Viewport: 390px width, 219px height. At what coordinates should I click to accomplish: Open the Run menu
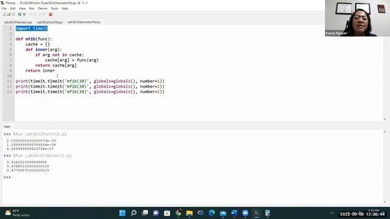32,9
